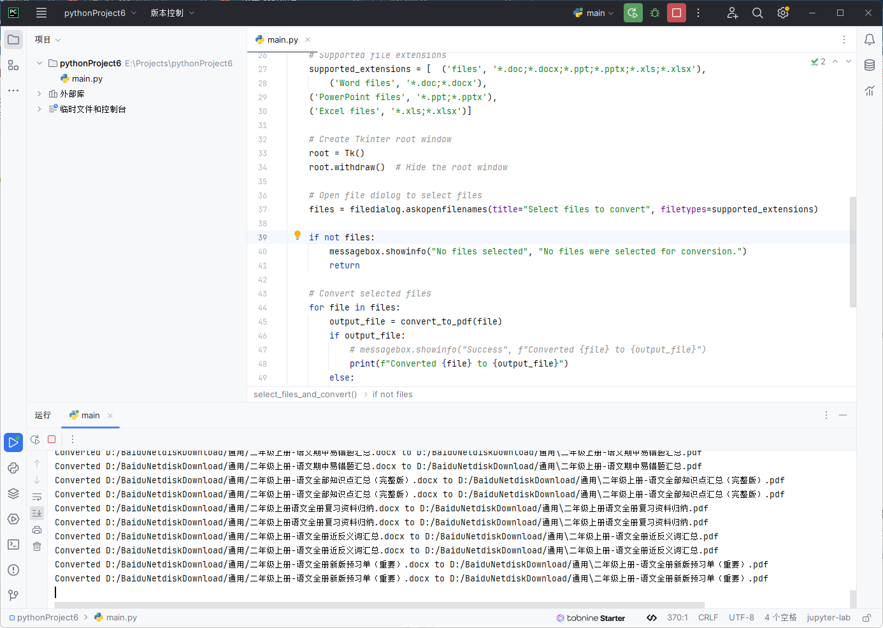The image size is (883, 628).
Task: Click the 370:1 cursor position indicator
Action: coord(677,618)
